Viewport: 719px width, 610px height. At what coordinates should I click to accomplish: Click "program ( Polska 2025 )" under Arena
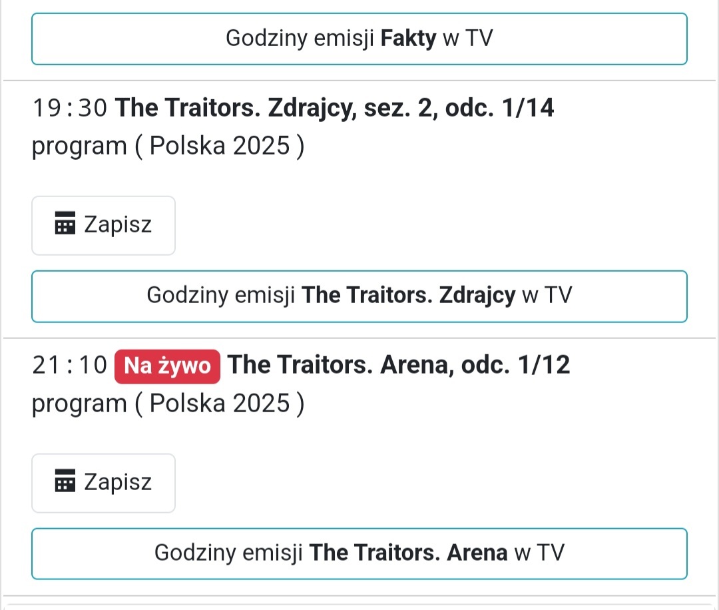point(168,404)
